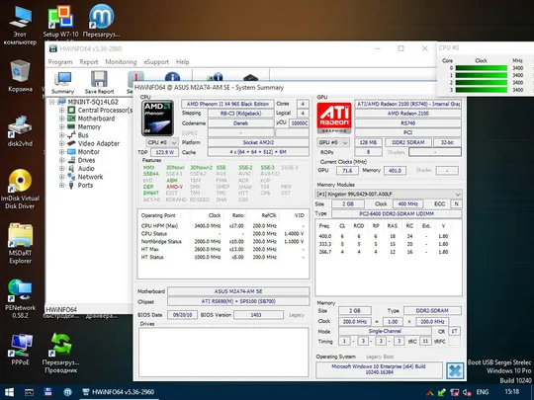
Task: Open the command prompt taskbar icon
Action: click(29, 392)
